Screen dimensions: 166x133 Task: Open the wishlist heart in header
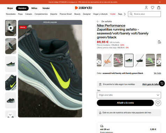click(x=152, y=8)
